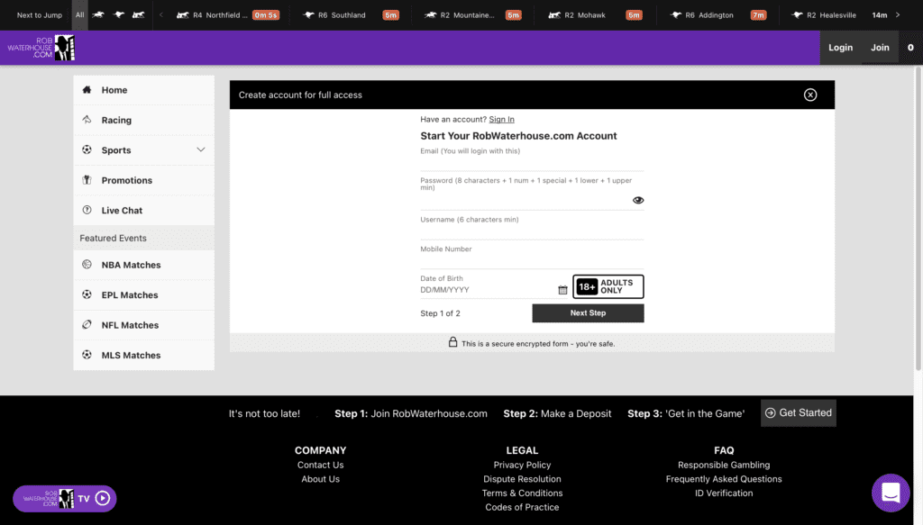
Task: Close the Create account panel
Action: (x=810, y=95)
